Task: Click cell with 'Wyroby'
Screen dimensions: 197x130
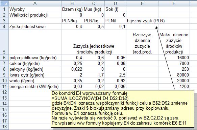Action: [35, 9]
